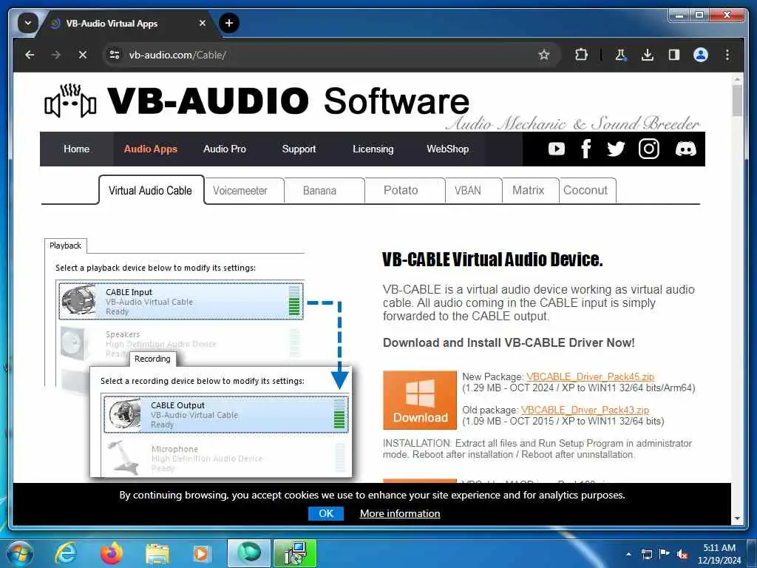The image size is (757, 568).
Task: Open the Audio Pro menu
Action: click(225, 149)
